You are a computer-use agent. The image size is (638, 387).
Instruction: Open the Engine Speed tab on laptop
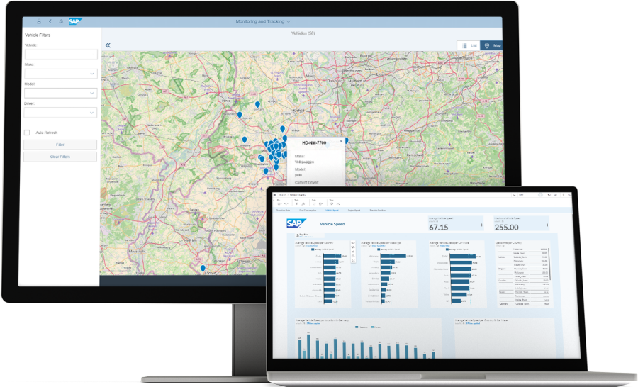[x=354, y=211]
